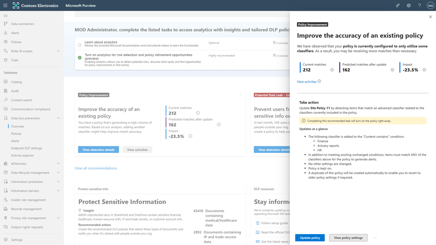Click the Trials icon
Viewport: 436px width, 245px height.
(x=6, y=60)
